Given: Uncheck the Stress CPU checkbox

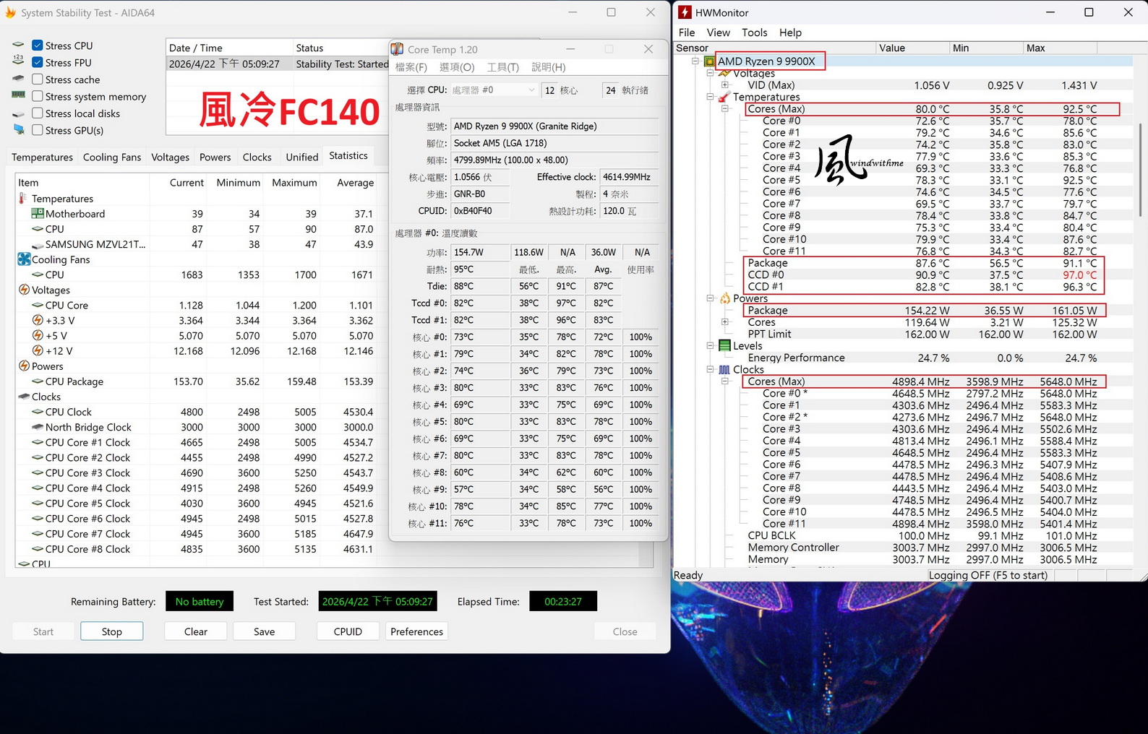Looking at the screenshot, I should pos(38,46).
